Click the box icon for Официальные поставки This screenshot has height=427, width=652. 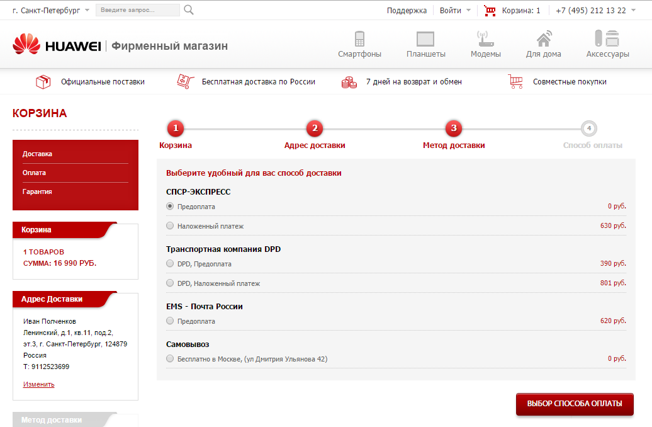point(43,82)
